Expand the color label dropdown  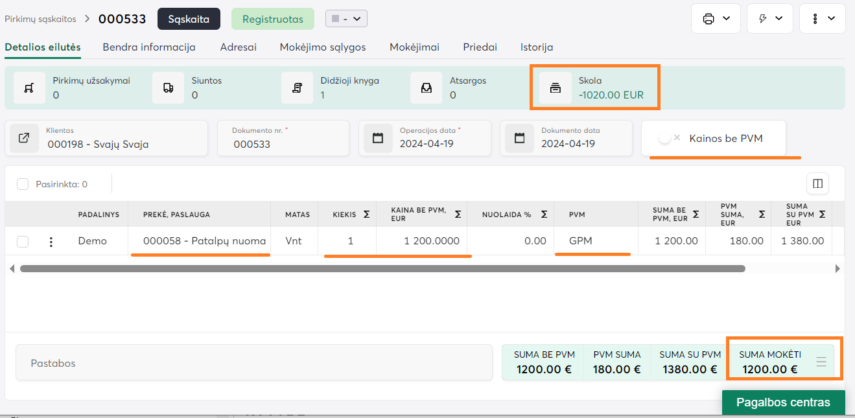(346, 19)
